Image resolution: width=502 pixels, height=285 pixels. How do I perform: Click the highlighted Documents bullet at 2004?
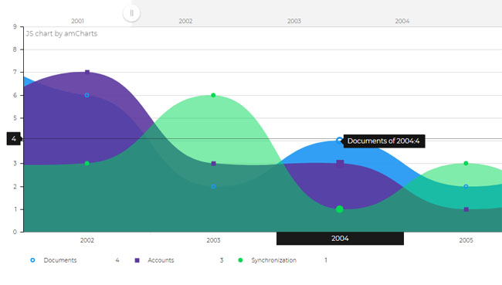[340, 141]
